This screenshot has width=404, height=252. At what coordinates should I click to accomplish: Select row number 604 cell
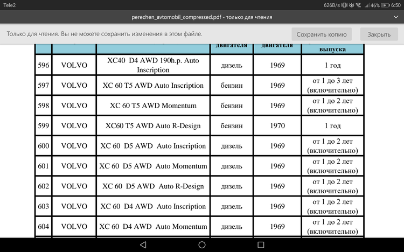[x=43, y=226]
